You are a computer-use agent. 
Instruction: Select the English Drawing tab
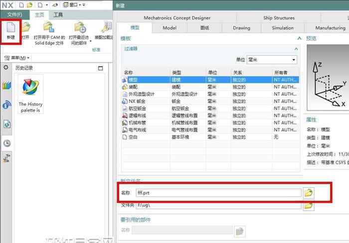click(241, 28)
